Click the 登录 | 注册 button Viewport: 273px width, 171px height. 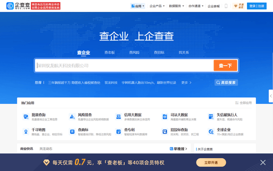pos(257,6)
